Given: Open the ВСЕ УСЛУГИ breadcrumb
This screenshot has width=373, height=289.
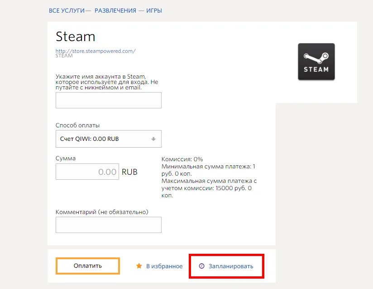Looking at the screenshot, I should coord(67,11).
